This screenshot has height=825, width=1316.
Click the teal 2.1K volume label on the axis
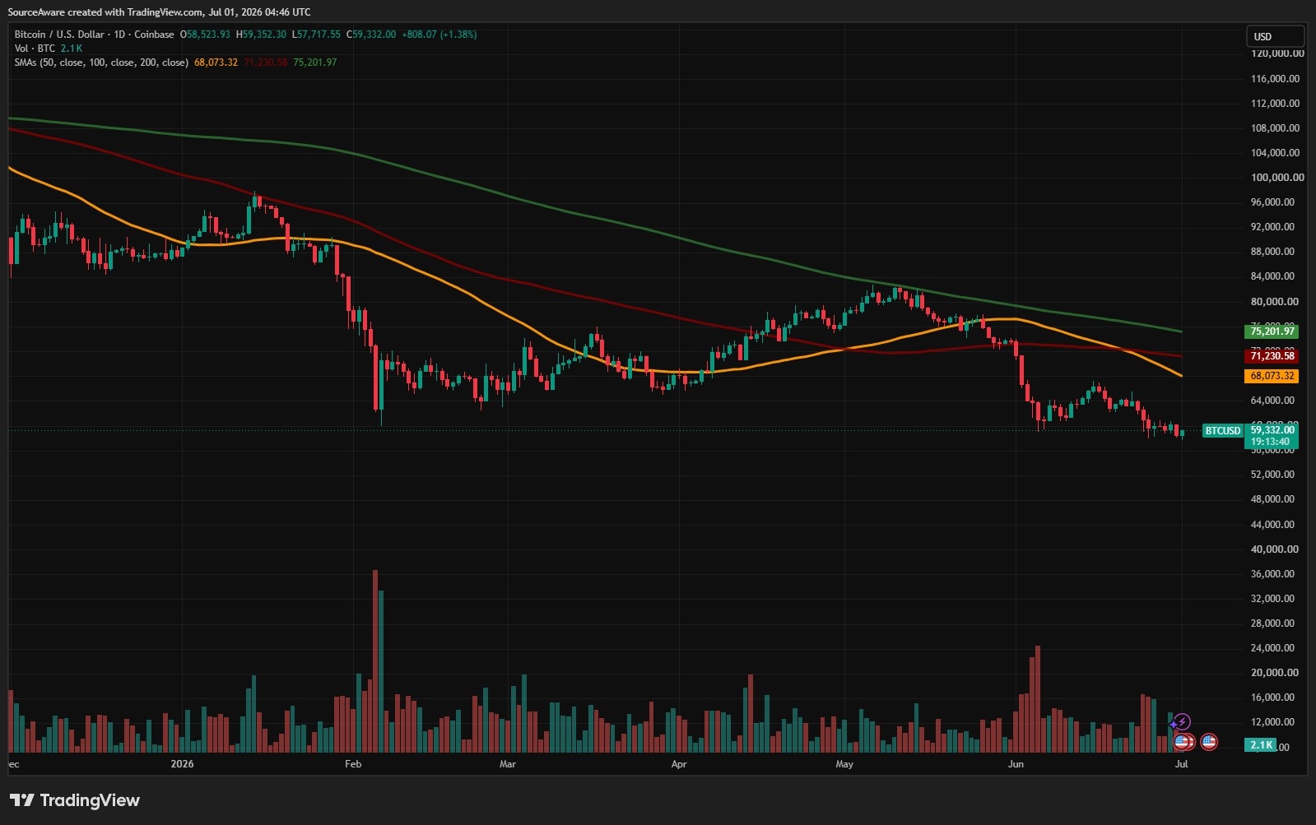[x=1261, y=745]
